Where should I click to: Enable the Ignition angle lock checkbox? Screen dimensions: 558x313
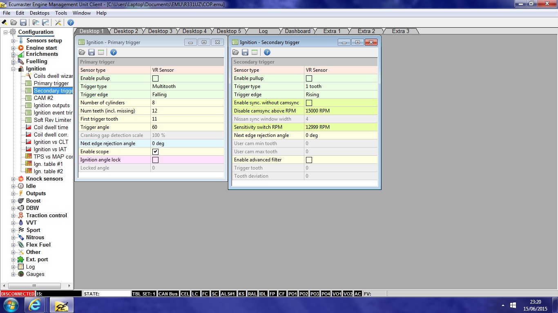coord(155,160)
